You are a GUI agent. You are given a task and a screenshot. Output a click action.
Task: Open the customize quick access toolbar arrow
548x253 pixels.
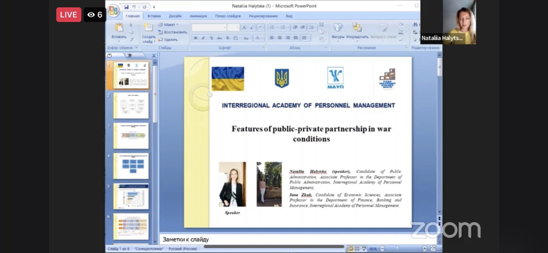154,7
